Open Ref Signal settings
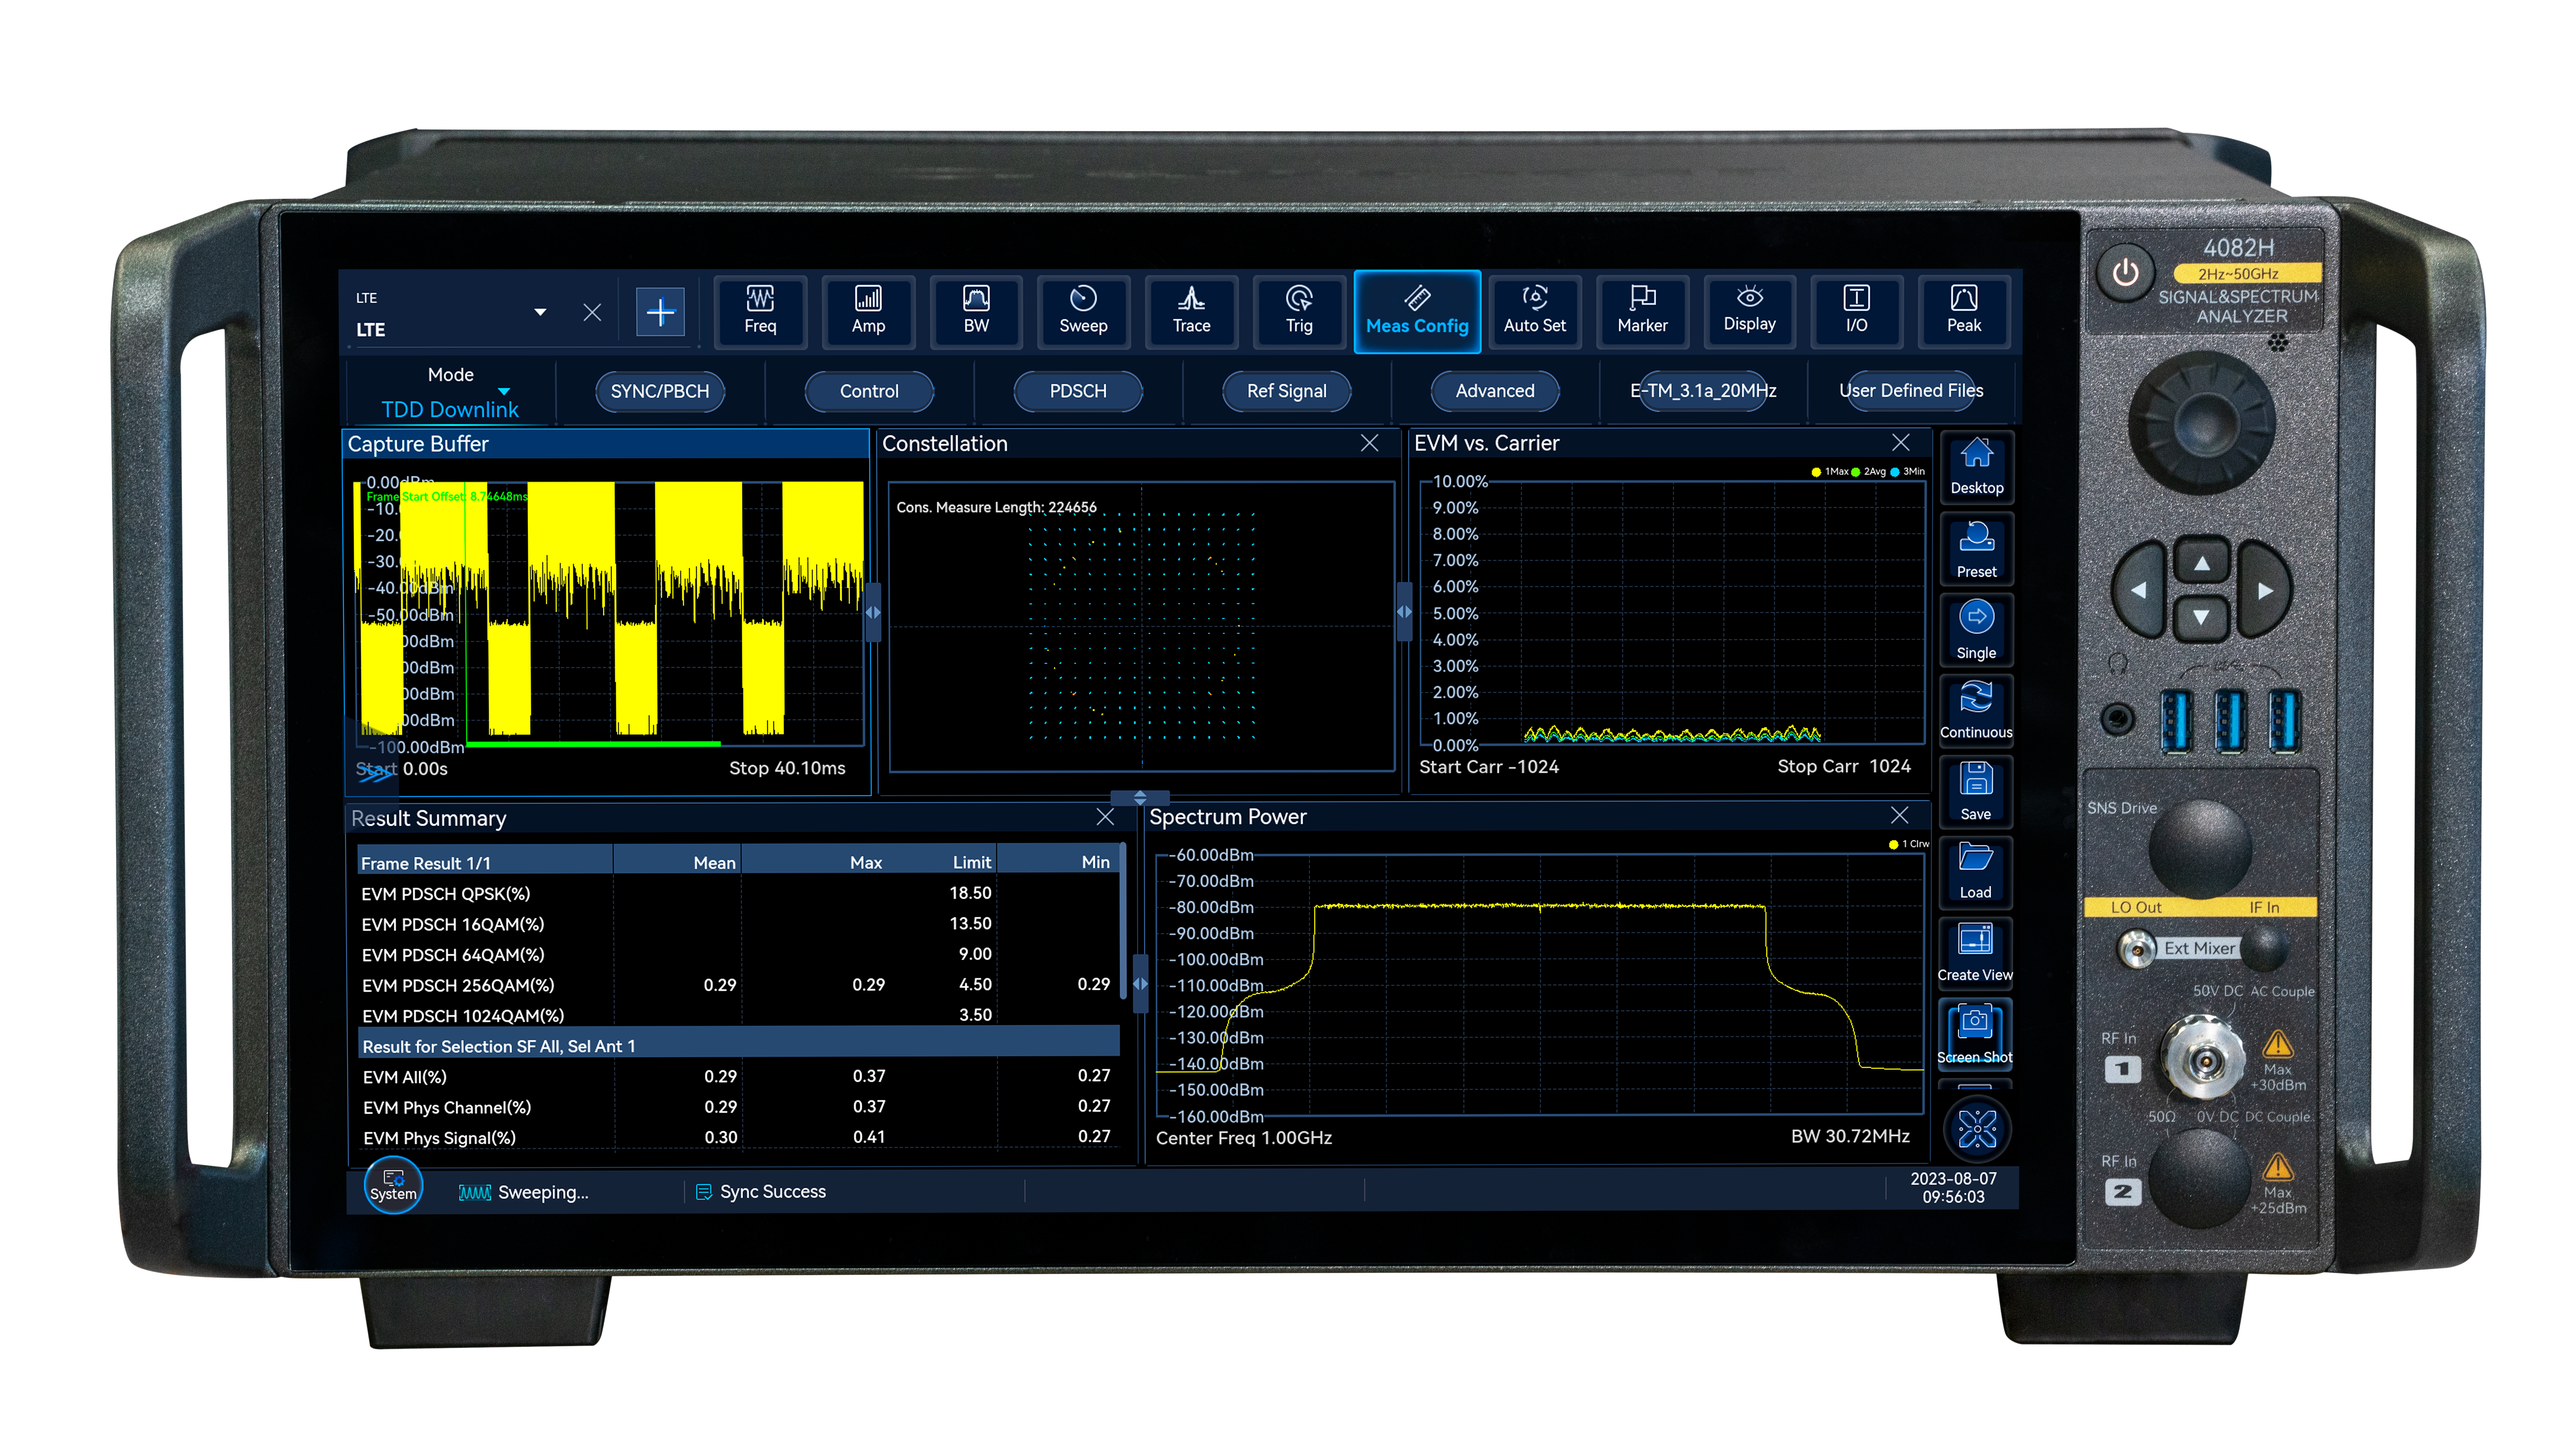Screen dimensions: 2576x1445 (1287, 391)
